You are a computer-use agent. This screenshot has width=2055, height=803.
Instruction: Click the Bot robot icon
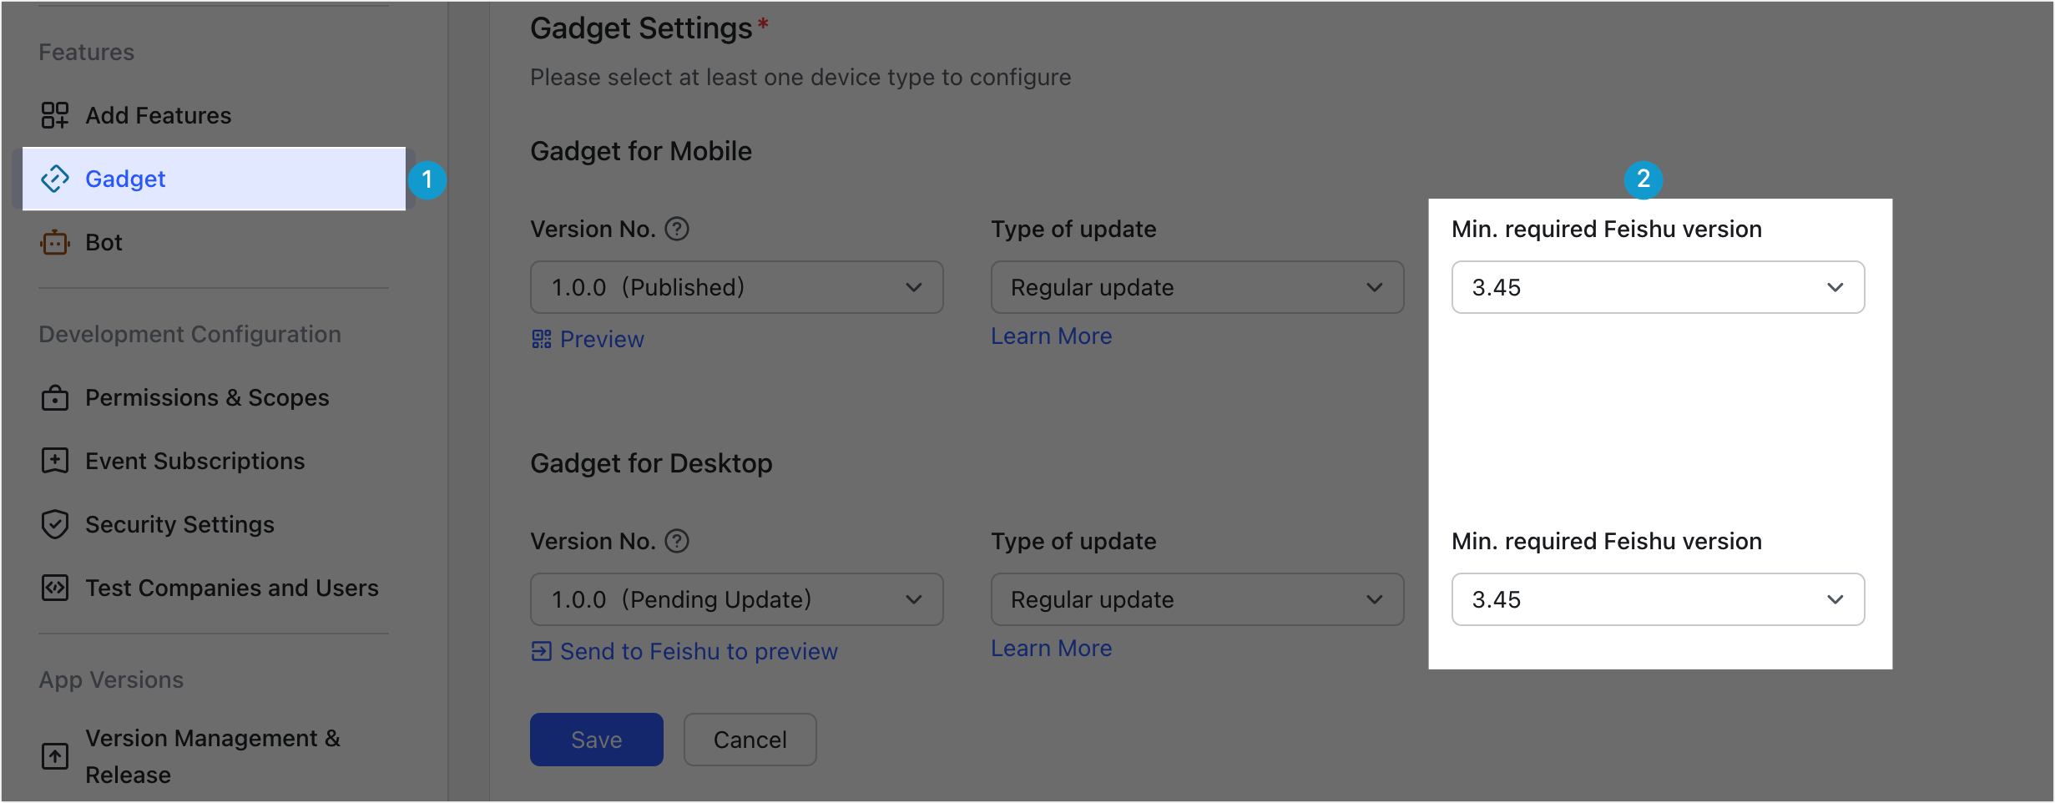55,242
